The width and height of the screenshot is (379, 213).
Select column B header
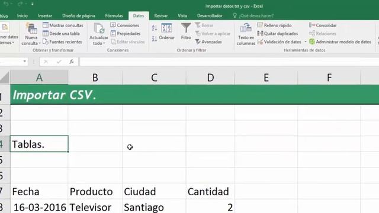click(95, 78)
